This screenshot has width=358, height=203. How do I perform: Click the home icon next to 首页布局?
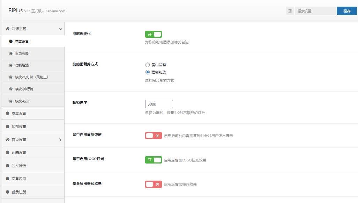11,53
